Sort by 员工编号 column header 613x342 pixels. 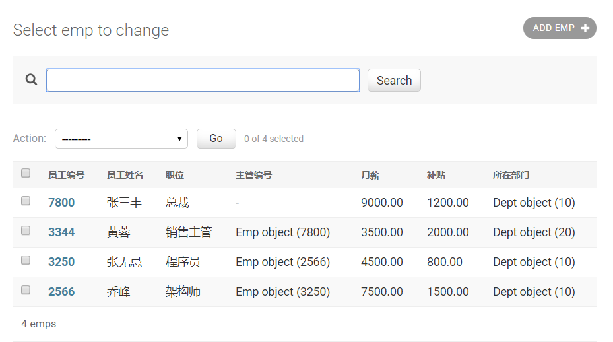[66, 175]
